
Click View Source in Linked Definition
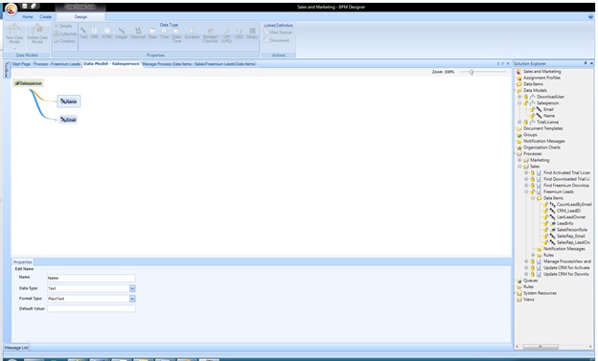(278, 33)
